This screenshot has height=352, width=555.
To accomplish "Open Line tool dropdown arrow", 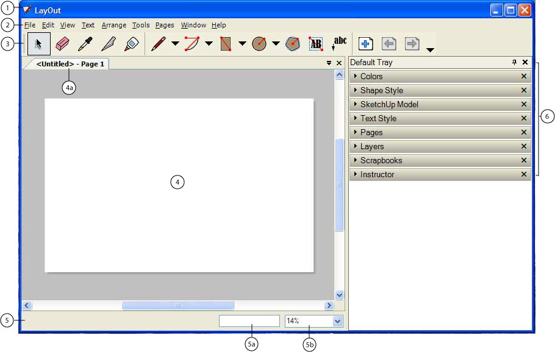I will (175, 43).
